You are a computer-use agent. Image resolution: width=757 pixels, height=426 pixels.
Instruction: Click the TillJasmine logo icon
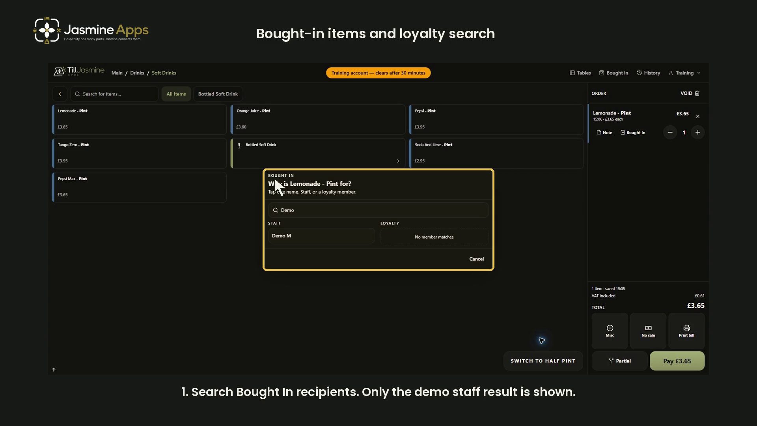60,71
